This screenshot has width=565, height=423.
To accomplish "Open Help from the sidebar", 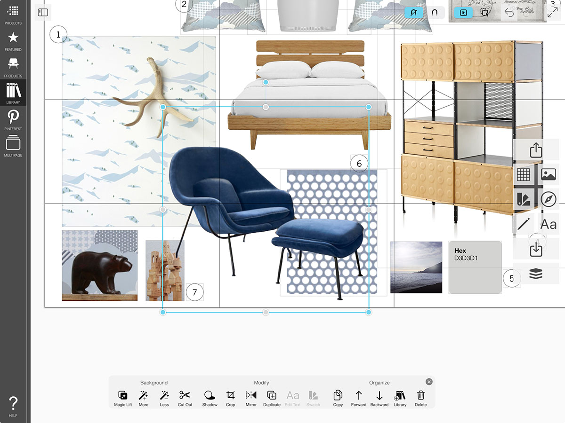I will click(x=13, y=406).
